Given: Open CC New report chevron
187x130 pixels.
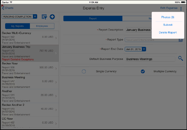Looking at the screenshot, I should (56, 124).
